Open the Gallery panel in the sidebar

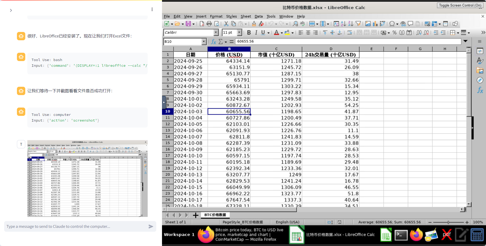(480, 70)
